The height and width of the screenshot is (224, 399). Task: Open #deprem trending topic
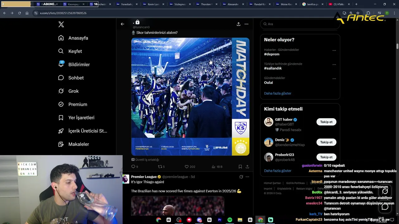tap(272, 54)
